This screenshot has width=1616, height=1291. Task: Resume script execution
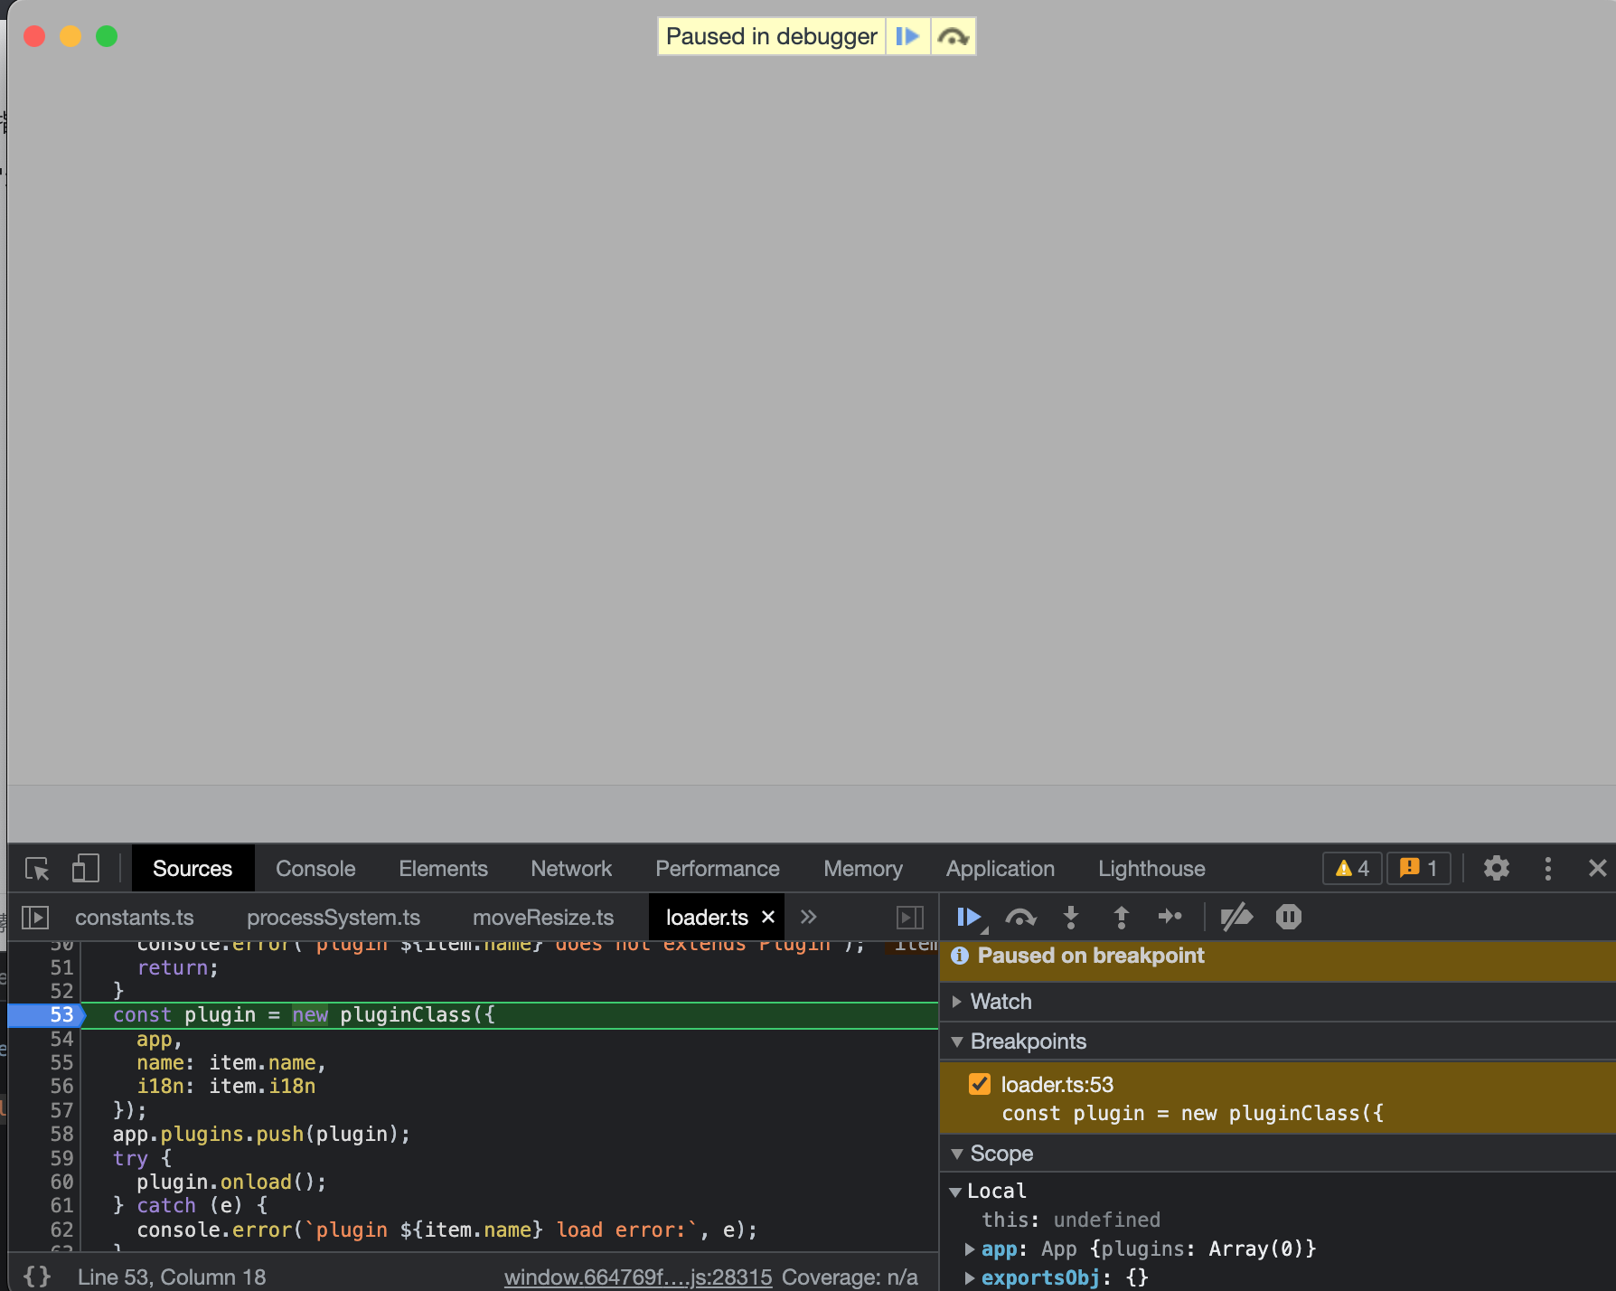point(969,917)
